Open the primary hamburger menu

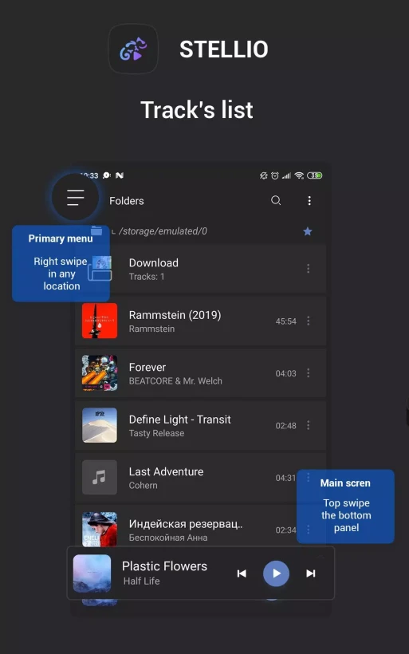click(x=76, y=197)
